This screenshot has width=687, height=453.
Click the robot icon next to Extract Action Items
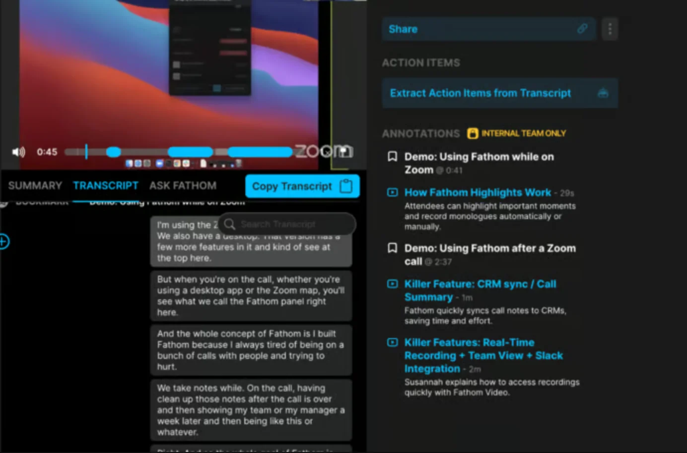(603, 93)
